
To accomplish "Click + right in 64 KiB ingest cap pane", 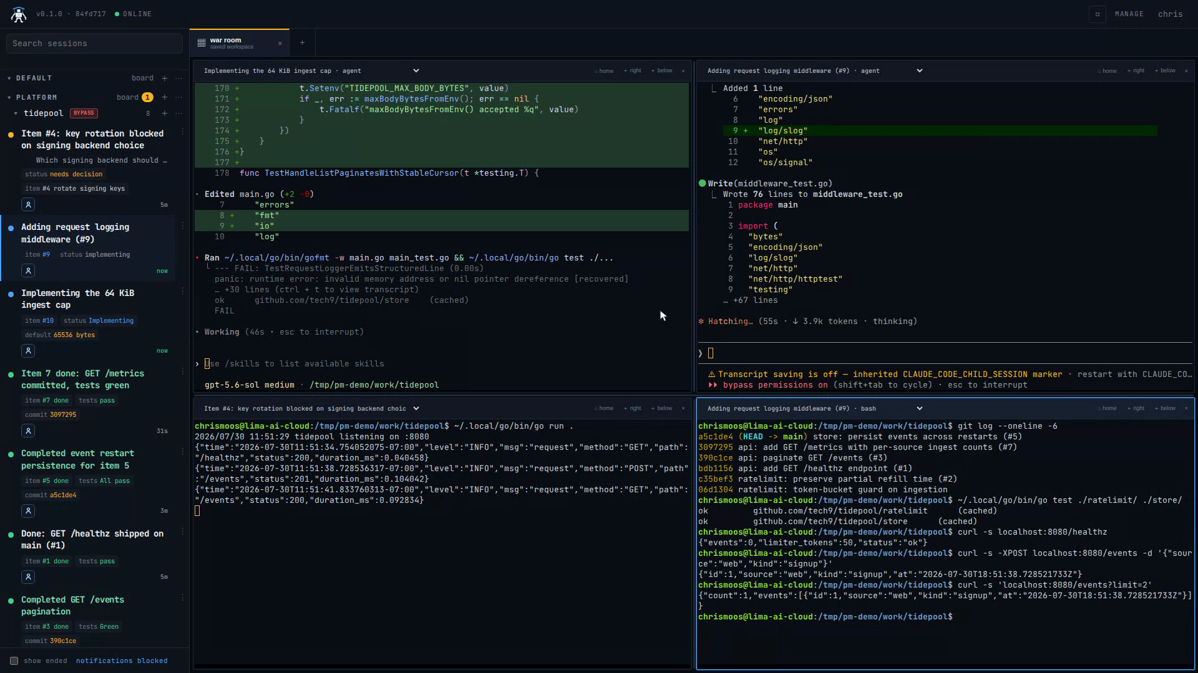I will [x=633, y=71].
